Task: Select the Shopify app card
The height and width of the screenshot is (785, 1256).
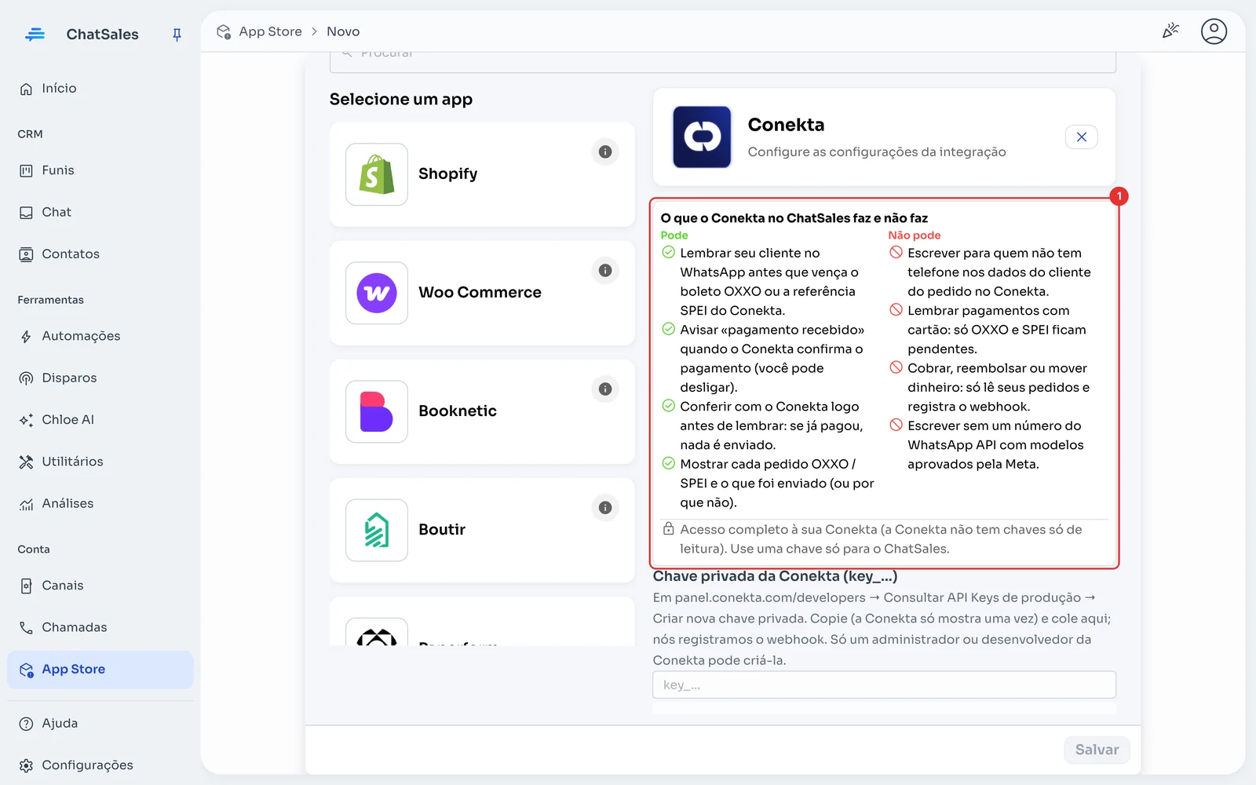Action: pyautogui.click(x=482, y=174)
